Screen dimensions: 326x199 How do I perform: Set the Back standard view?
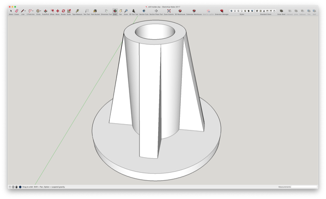(x=271, y=11)
